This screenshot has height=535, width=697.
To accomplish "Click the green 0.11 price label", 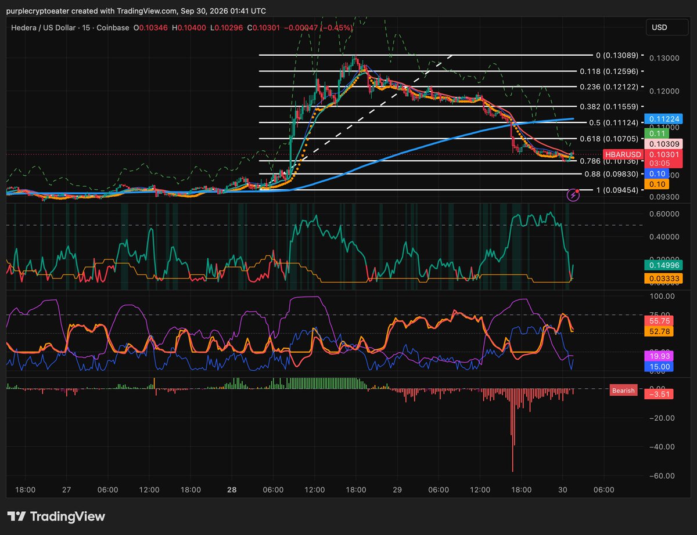I will coord(657,133).
